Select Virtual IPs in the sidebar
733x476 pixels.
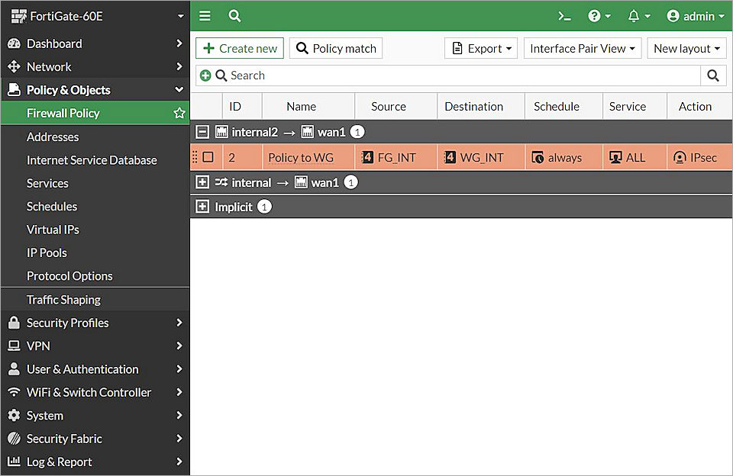pyautogui.click(x=53, y=230)
